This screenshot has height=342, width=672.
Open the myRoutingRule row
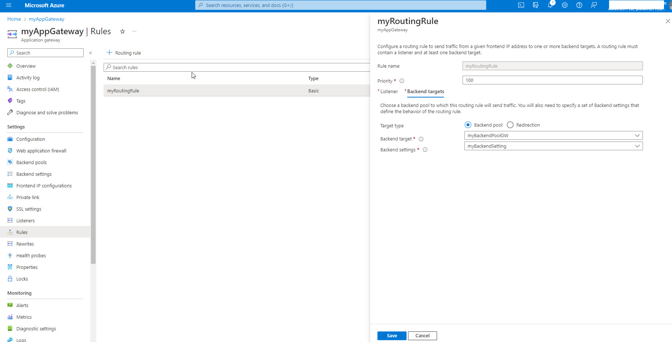[x=237, y=91]
